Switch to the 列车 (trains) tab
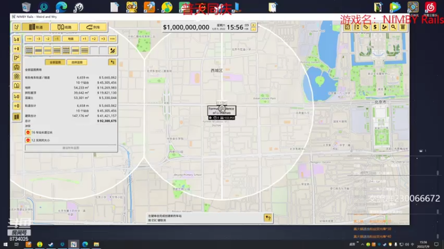Viewport: 444px width, 249px height. pyautogui.click(x=93, y=27)
